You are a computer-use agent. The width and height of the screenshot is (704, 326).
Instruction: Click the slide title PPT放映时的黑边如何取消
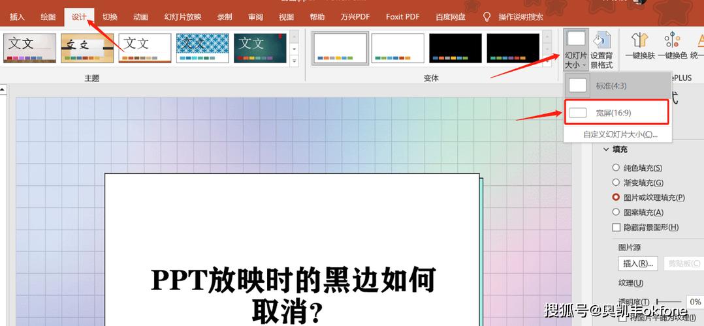pyautogui.click(x=293, y=295)
